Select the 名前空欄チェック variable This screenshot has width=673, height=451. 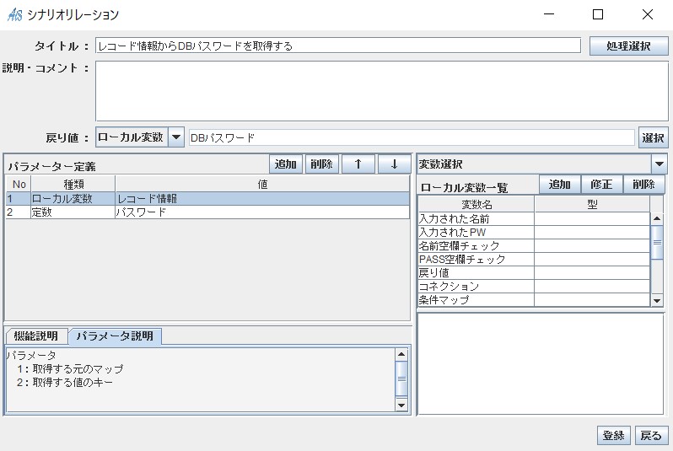[476, 246]
